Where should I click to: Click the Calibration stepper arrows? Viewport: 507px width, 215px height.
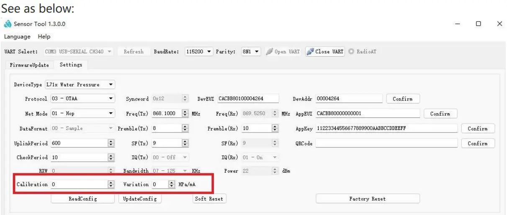111,184
